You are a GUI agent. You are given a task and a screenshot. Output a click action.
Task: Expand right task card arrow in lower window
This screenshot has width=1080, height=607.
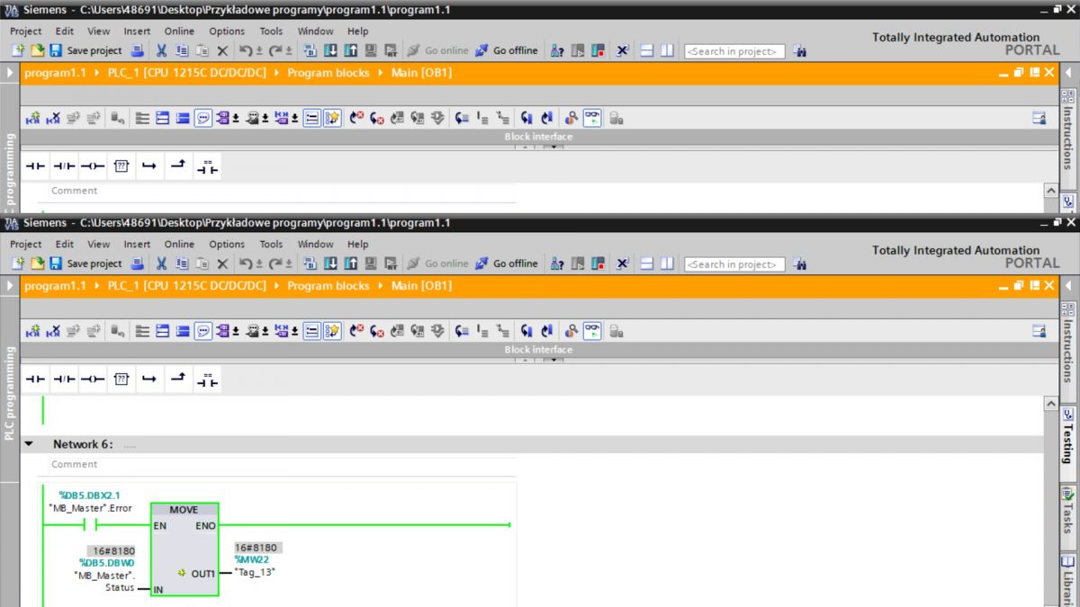click(1068, 286)
